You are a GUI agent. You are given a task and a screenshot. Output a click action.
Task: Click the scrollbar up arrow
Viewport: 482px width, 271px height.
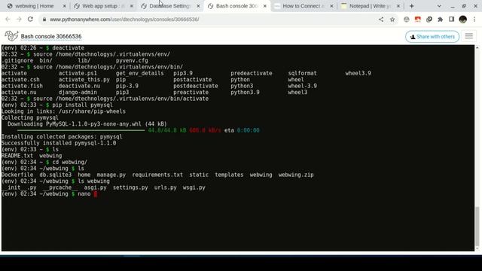click(477, 47)
